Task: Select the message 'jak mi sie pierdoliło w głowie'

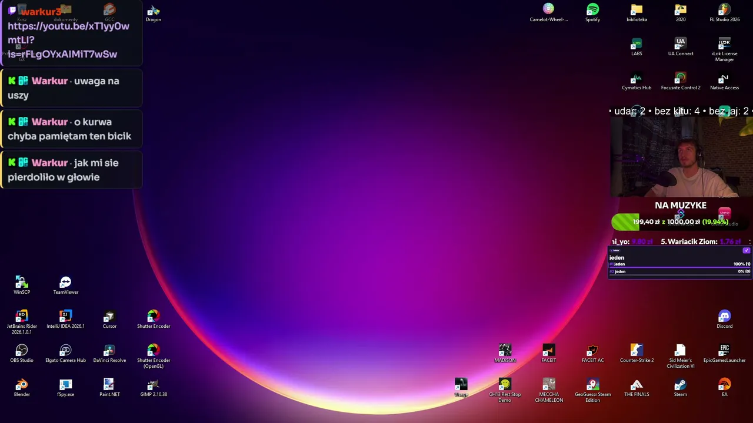Action: click(71, 170)
